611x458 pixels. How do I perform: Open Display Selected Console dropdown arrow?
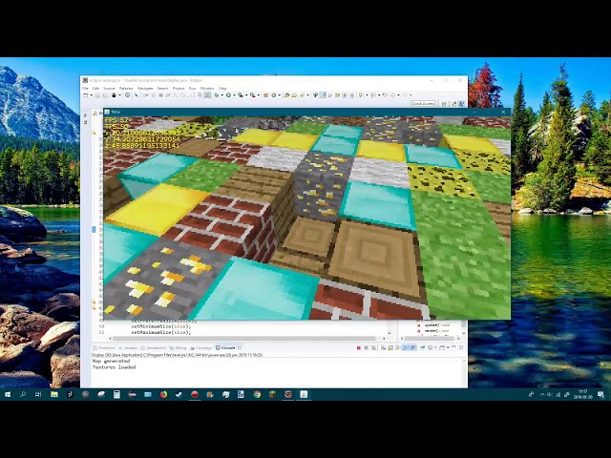435,347
